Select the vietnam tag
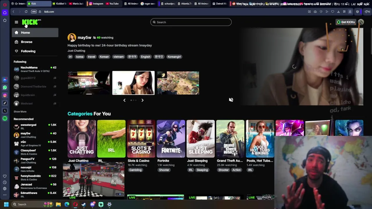 point(118,57)
